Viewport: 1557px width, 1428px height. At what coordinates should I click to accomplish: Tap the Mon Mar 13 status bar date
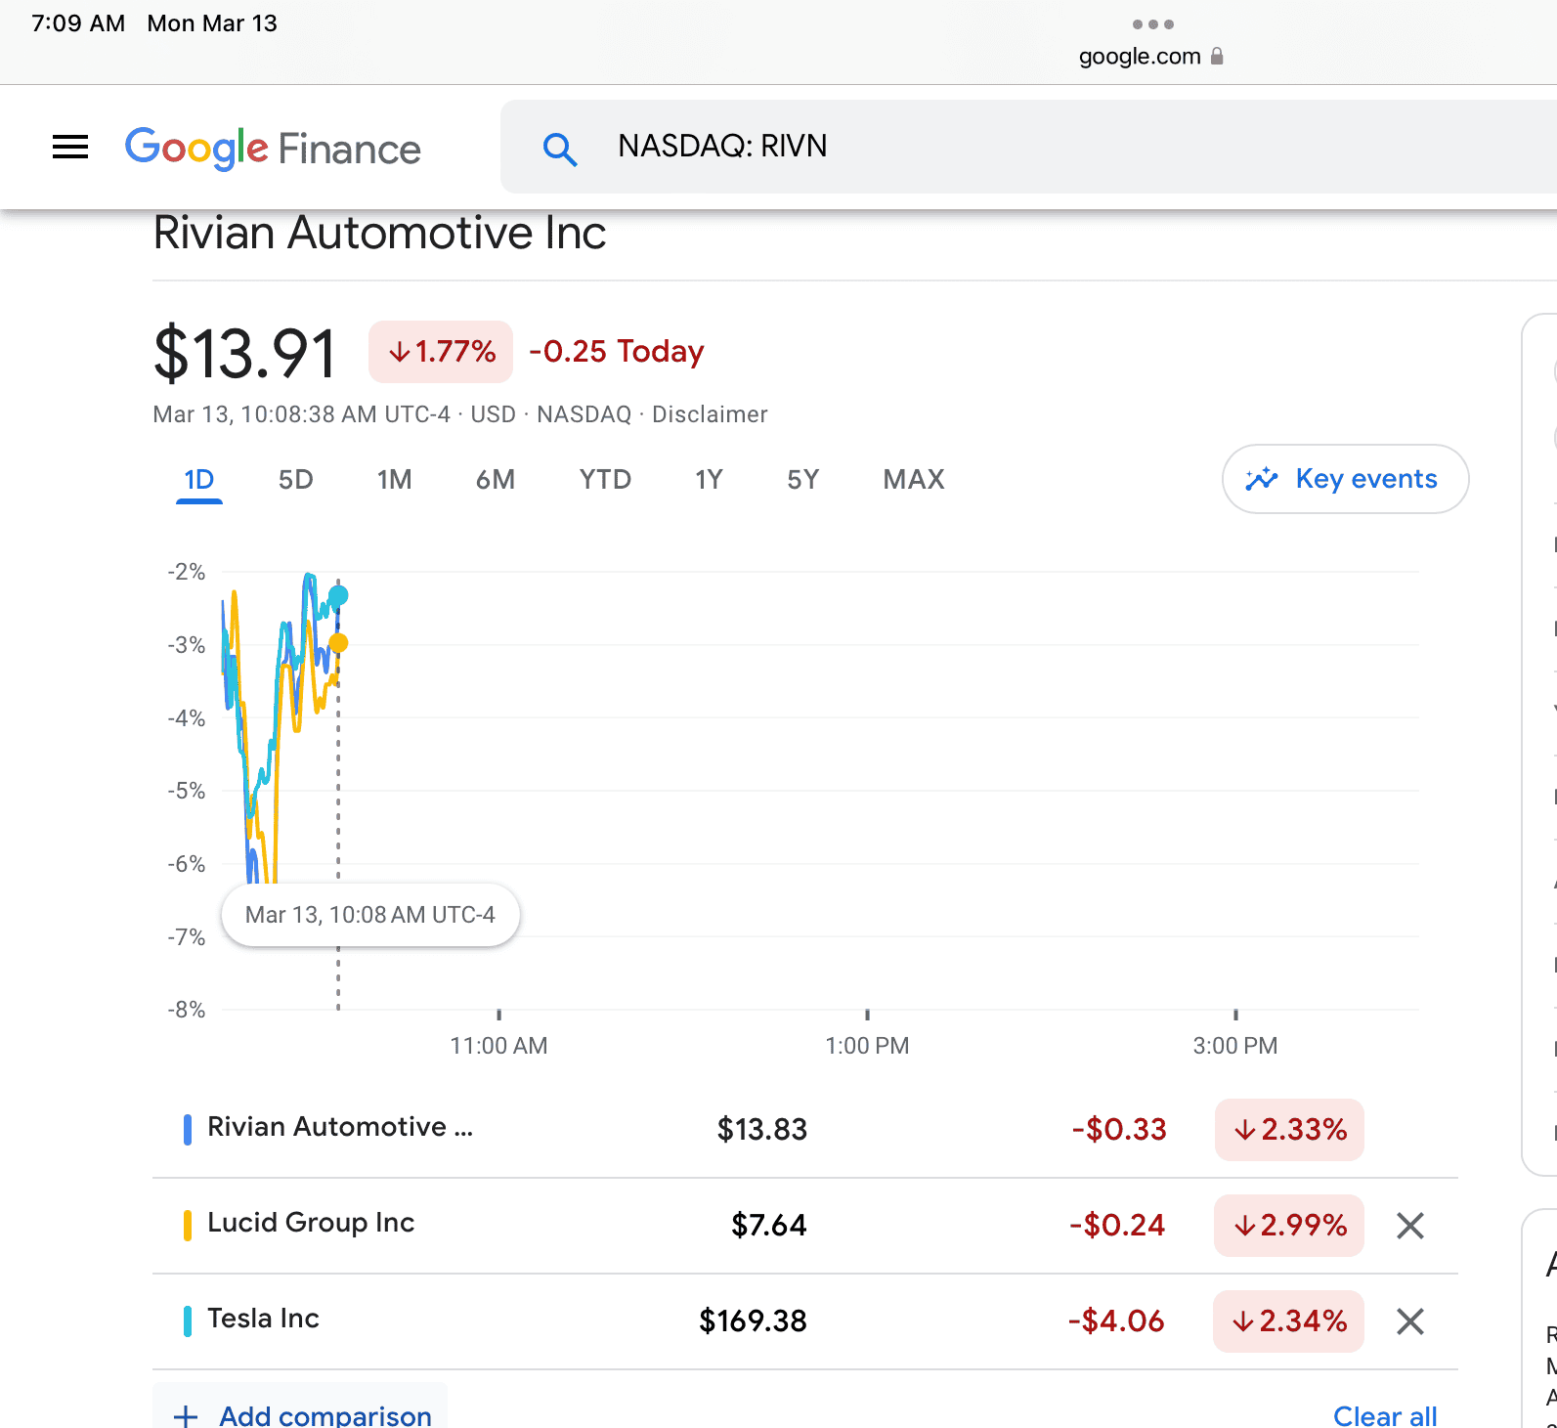(212, 23)
